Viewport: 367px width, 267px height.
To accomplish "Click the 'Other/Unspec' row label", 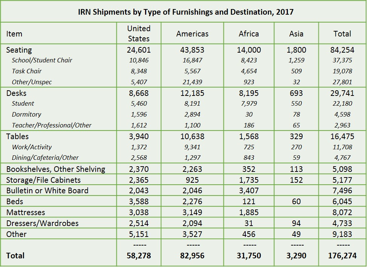I will point(32,82).
